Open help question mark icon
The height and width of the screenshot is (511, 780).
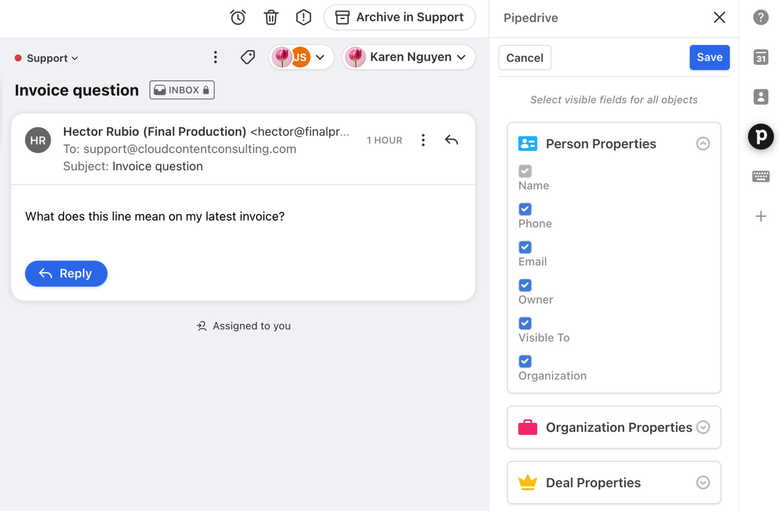[760, 18]
